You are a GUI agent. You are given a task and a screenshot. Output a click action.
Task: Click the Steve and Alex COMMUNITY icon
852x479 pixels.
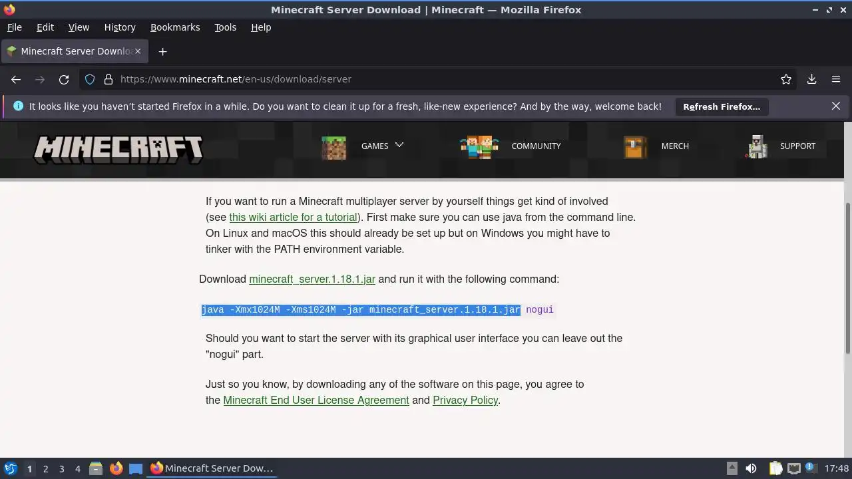479,146
